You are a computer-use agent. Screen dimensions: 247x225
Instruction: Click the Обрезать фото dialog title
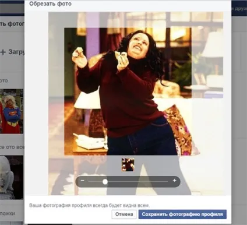coord(50,3)
